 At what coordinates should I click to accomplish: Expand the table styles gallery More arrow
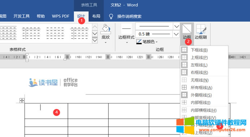click(x=95, y=40)
